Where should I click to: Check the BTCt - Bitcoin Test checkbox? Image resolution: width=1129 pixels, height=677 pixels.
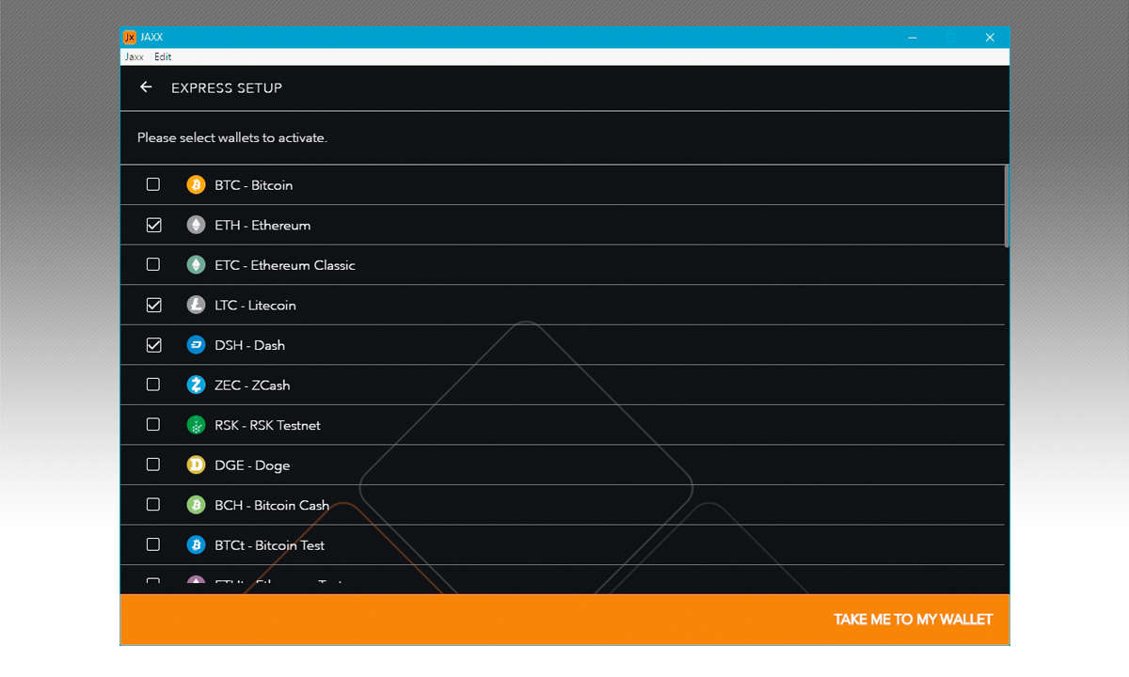(x=153, y=544)
